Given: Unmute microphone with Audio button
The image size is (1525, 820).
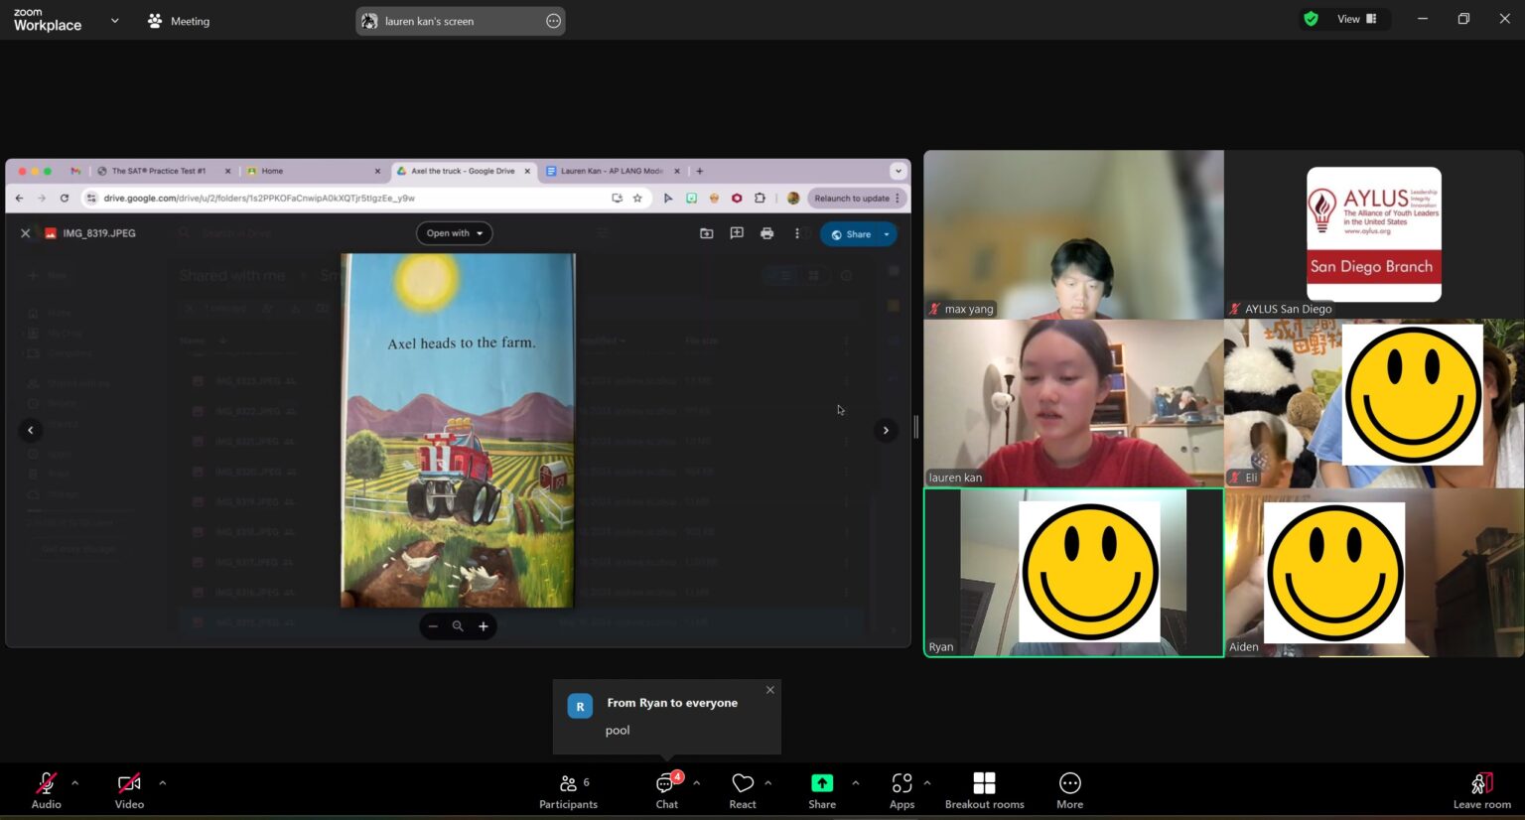Looking at the screenshot, I should coord(46,790).
